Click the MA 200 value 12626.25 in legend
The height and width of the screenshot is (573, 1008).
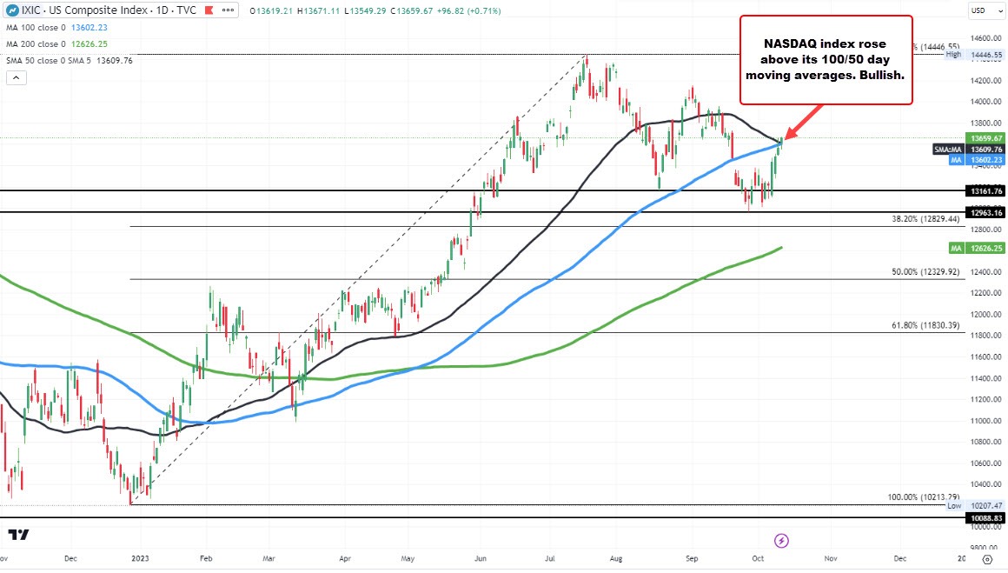click(x=90, y=43)
